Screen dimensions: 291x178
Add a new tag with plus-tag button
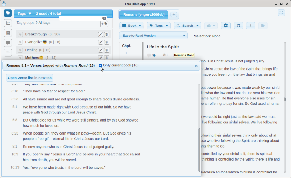click(x=104, y=24)
